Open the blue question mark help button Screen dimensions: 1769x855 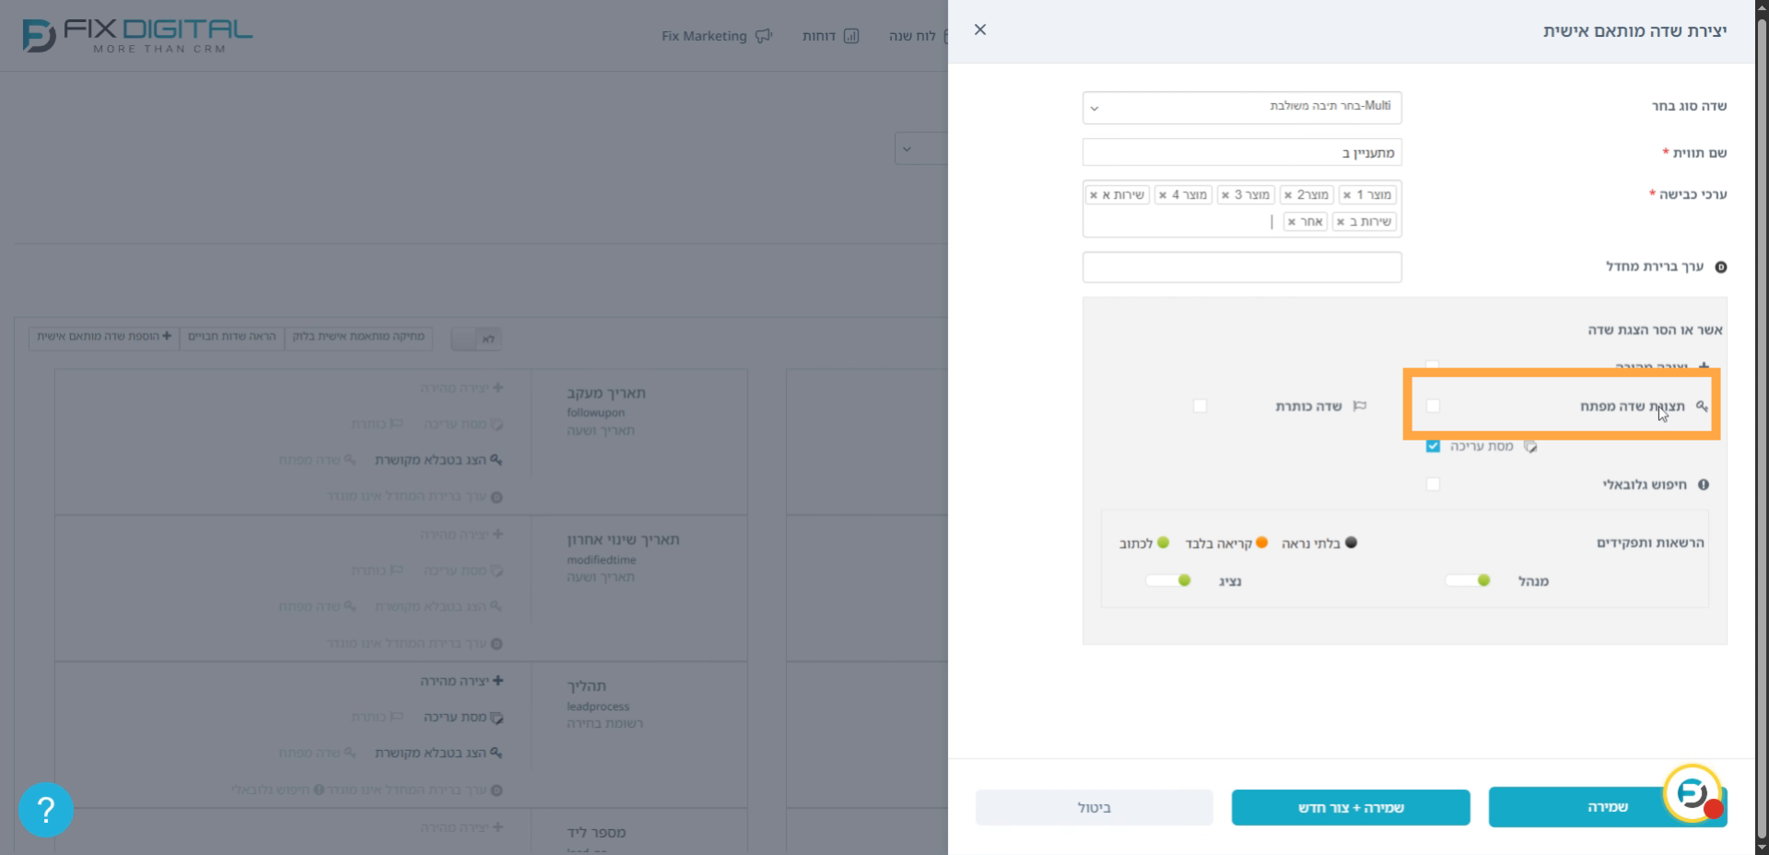45,810
